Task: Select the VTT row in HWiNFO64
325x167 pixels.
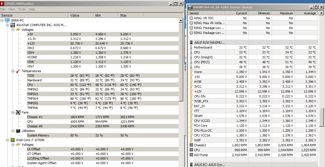Action: pyautogui.click(x=253, y=111)
